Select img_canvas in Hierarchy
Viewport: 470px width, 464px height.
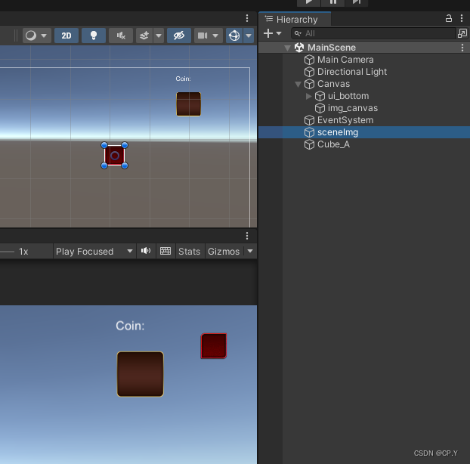click(x=352, y=108)
